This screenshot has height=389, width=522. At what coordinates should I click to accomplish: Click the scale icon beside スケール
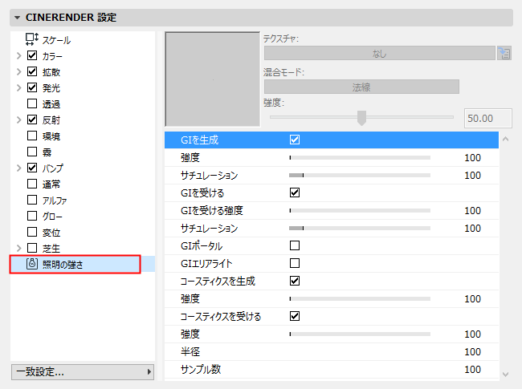(x=32, y=39)
